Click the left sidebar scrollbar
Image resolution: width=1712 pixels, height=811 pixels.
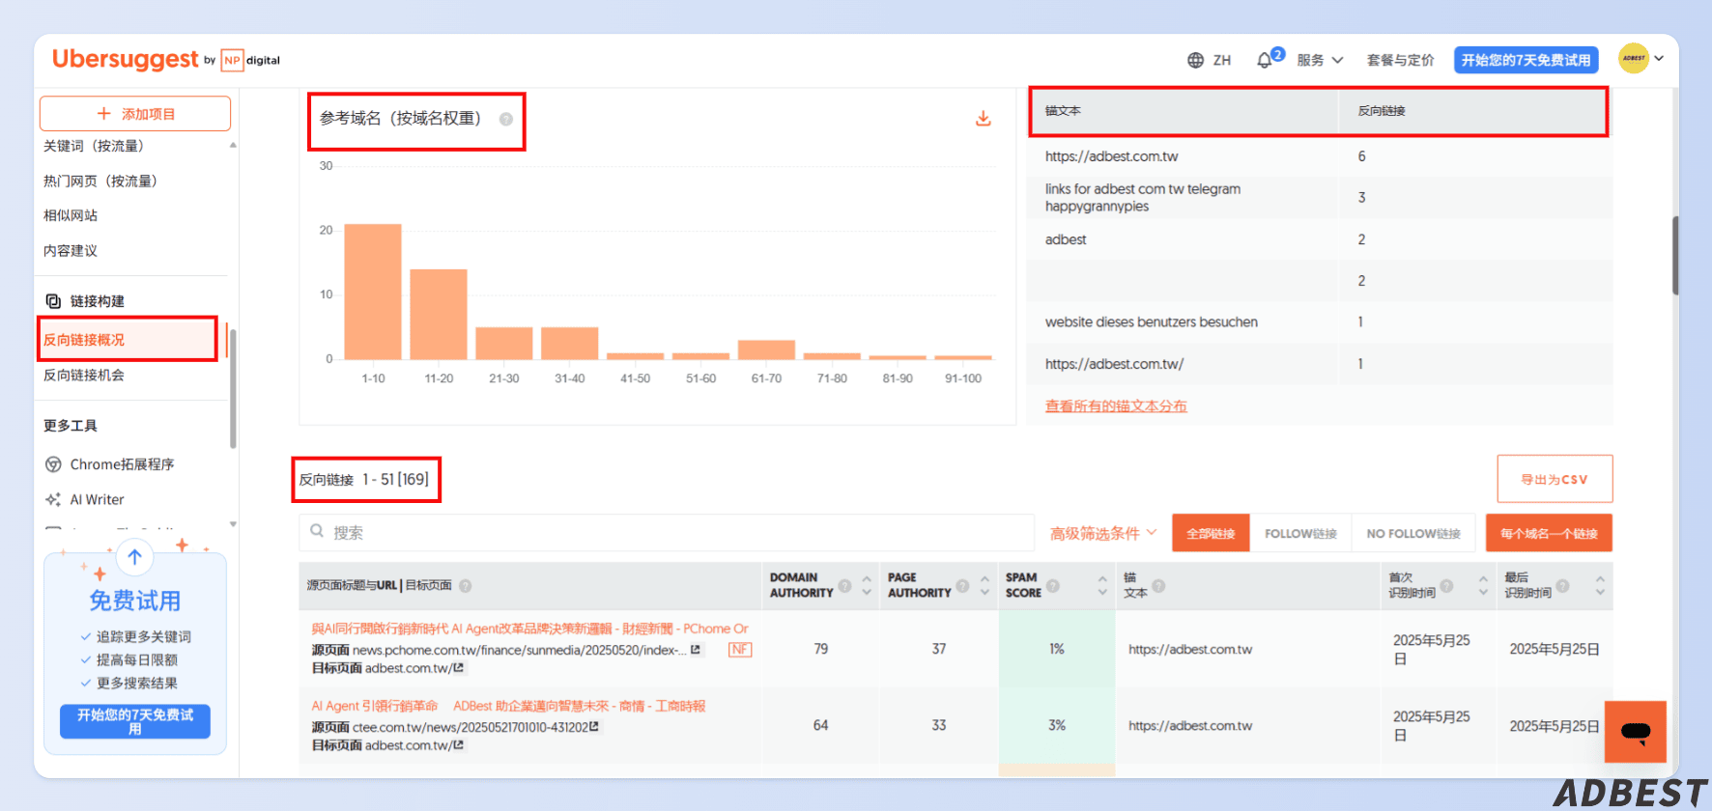(x=233, y=388)
